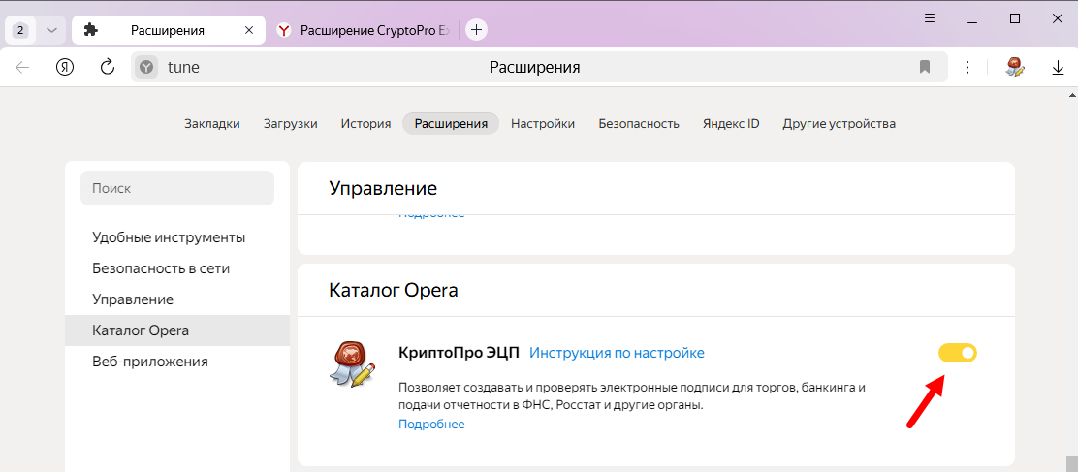Click the tab counter showing 2

pyautogui.click(x=21, y=30)
